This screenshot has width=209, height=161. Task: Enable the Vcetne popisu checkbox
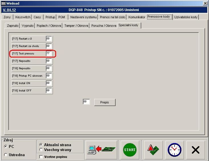[x=41, y=157]
